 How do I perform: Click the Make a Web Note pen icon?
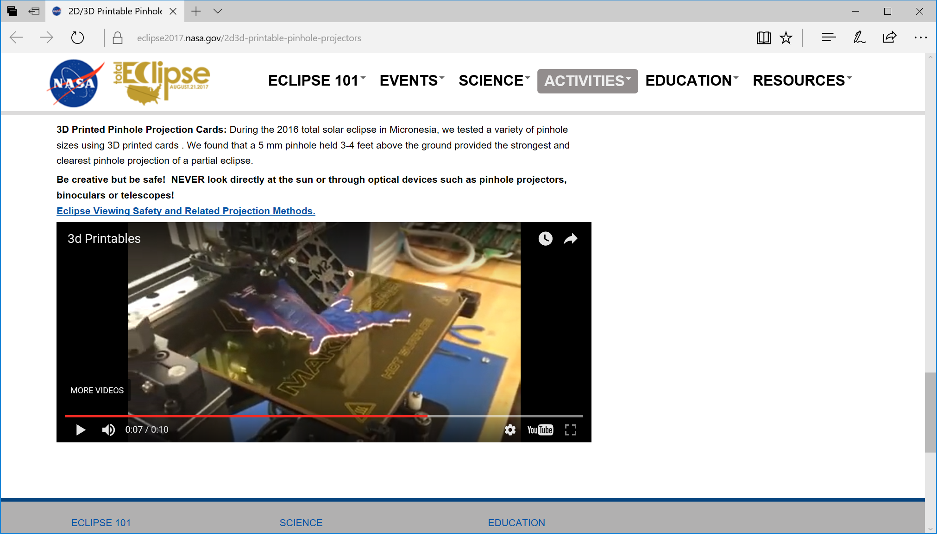coord(859,37)
